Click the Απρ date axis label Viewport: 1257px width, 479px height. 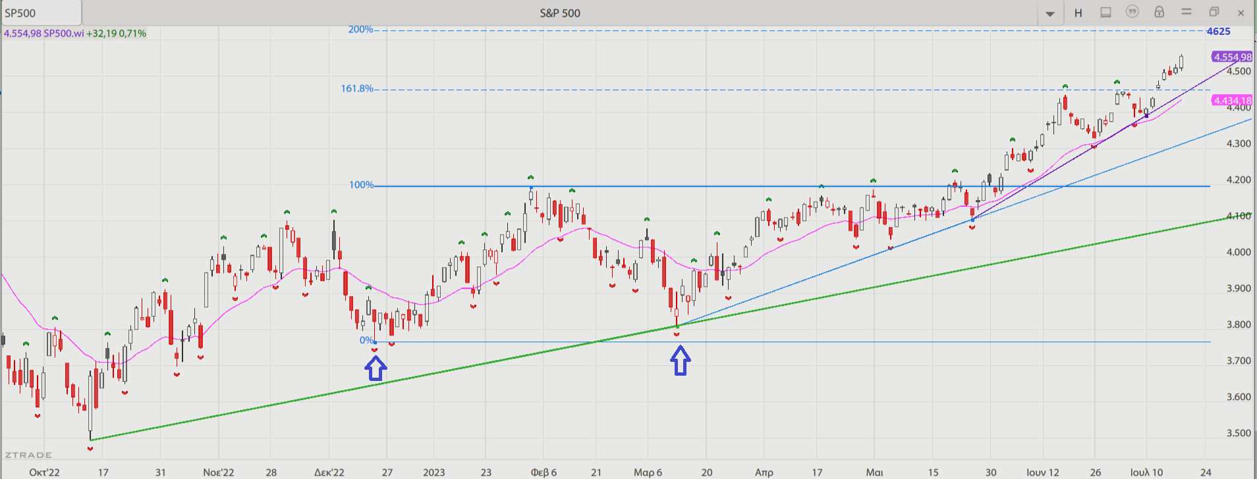[x=764, y=472]
